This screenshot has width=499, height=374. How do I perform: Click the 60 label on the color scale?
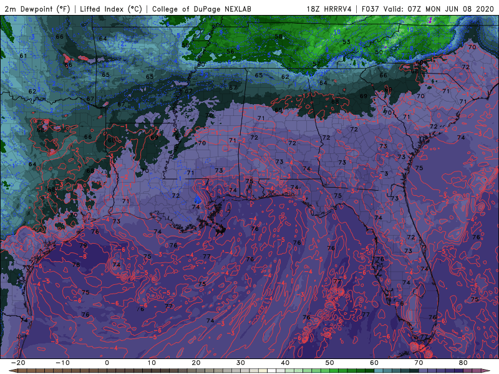[374, 363]
